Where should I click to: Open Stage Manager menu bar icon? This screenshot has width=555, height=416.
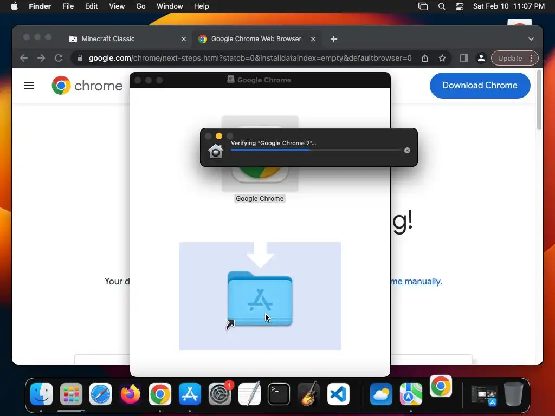tap(423, 6)
